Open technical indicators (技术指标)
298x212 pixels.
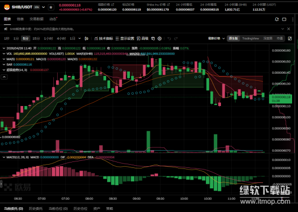(x=103, y=39)
